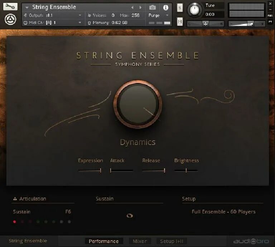Click the audiobro logo
The image size is (275, 247).
point(251,241)
